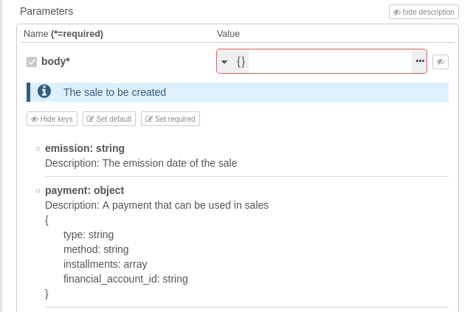473x312 pixels.
Task: Click the hide description button
Action: [424, 12]
